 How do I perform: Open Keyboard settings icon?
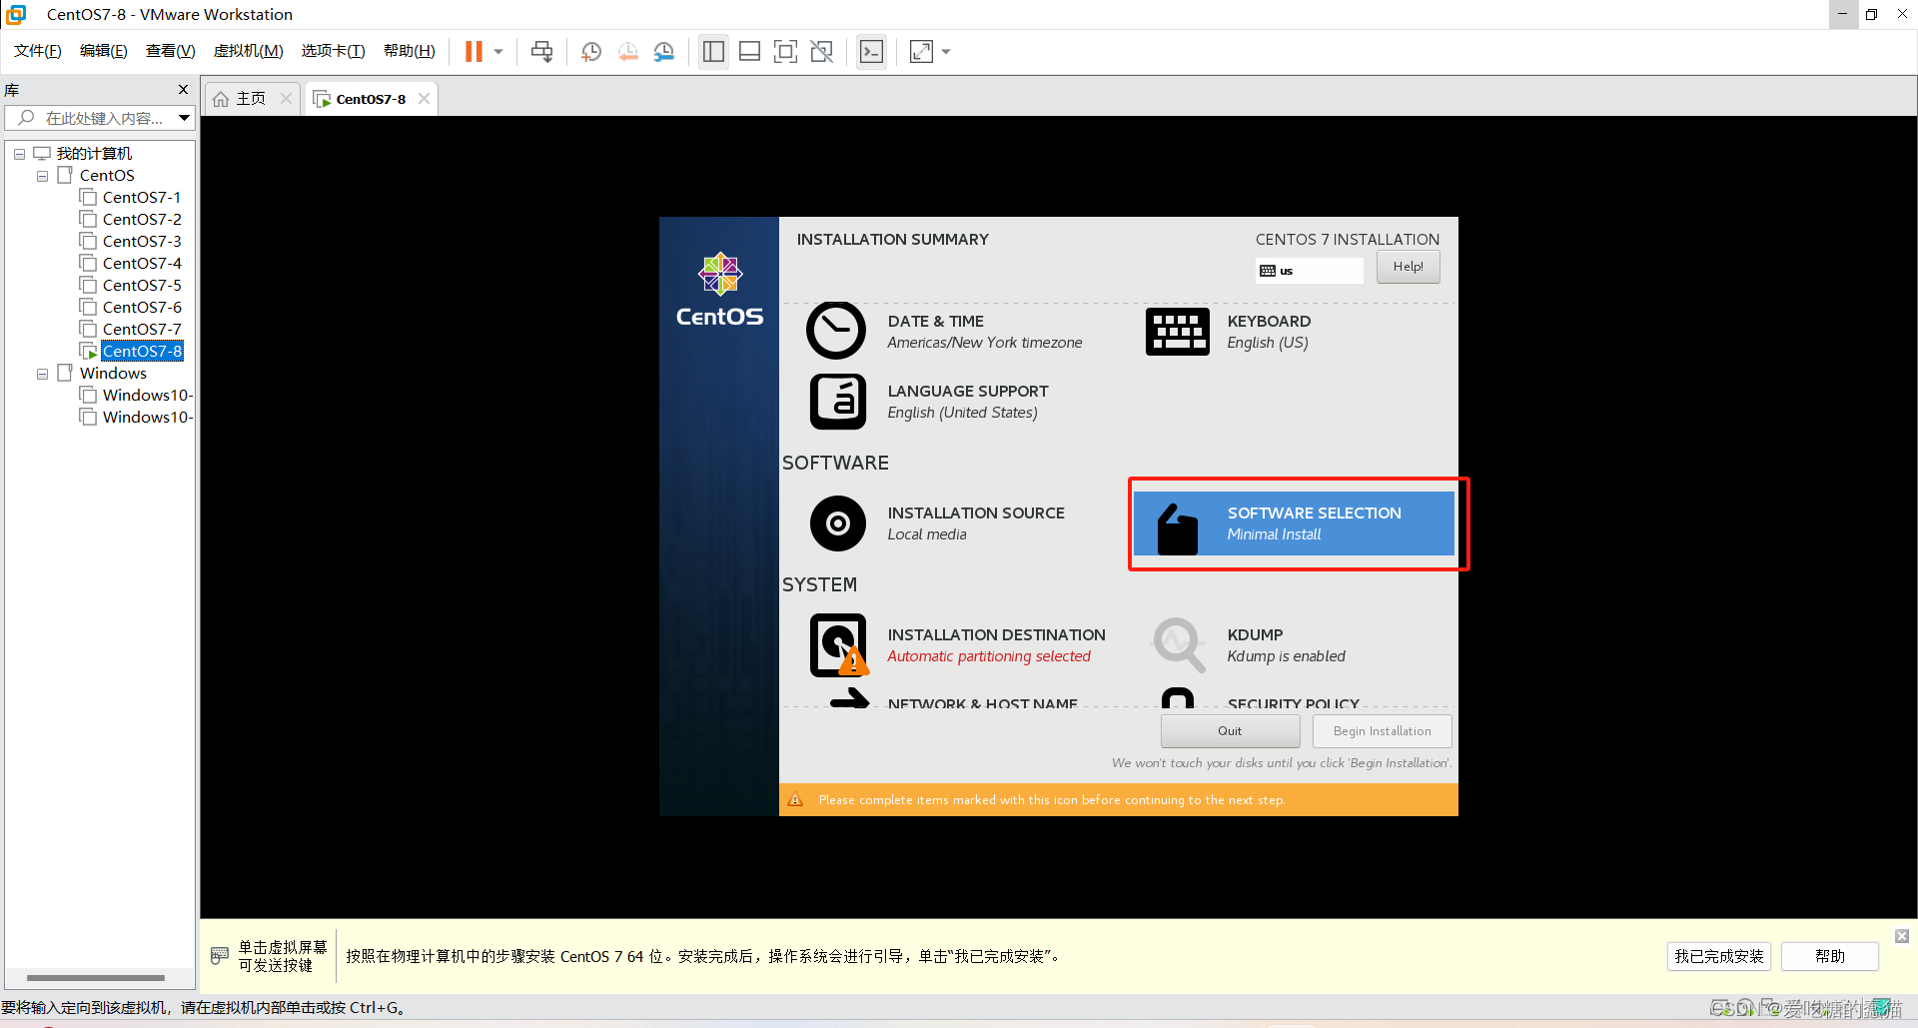[x=1177, y=331]
